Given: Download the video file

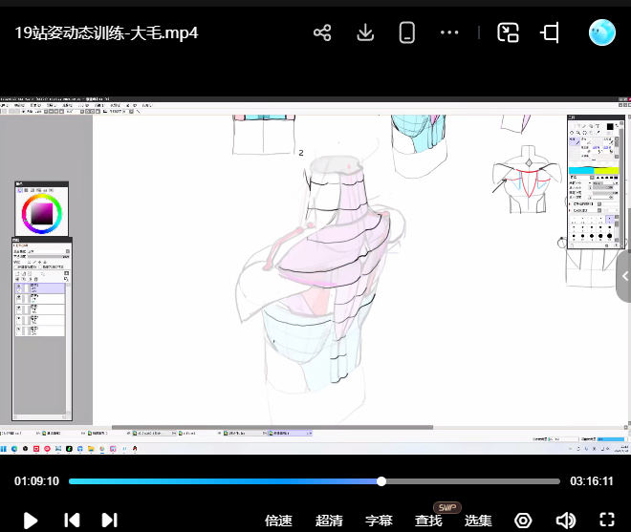Looking at the screenshot, I should (x=364, y=32).
